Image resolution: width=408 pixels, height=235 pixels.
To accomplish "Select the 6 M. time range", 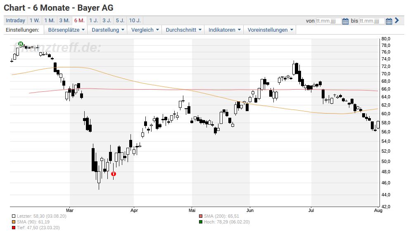I will pos(79,20).
